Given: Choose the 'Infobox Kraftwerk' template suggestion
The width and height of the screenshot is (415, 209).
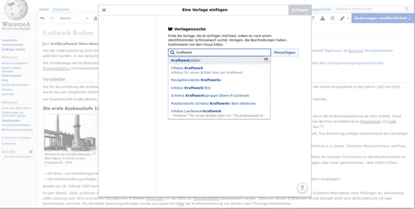Looking at the screenshot, I should tap(219, 70).
